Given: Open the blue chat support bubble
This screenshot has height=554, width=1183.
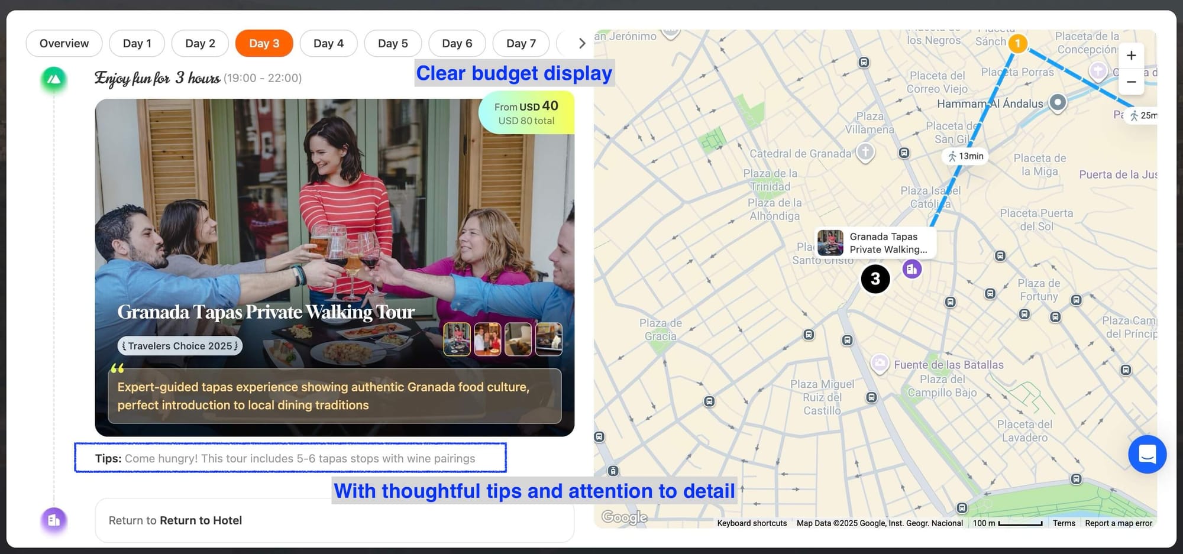Looking at the screenshot, I should pyautogui.click(x=1147, y=454).
